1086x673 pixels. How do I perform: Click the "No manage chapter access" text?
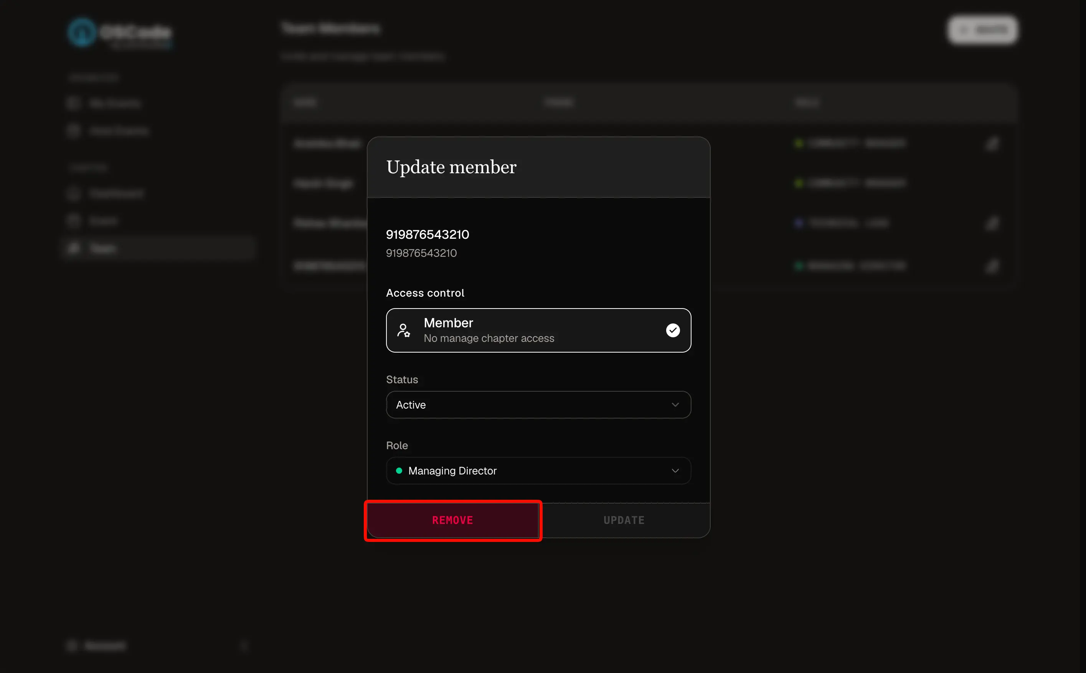[x=489, y=338]
